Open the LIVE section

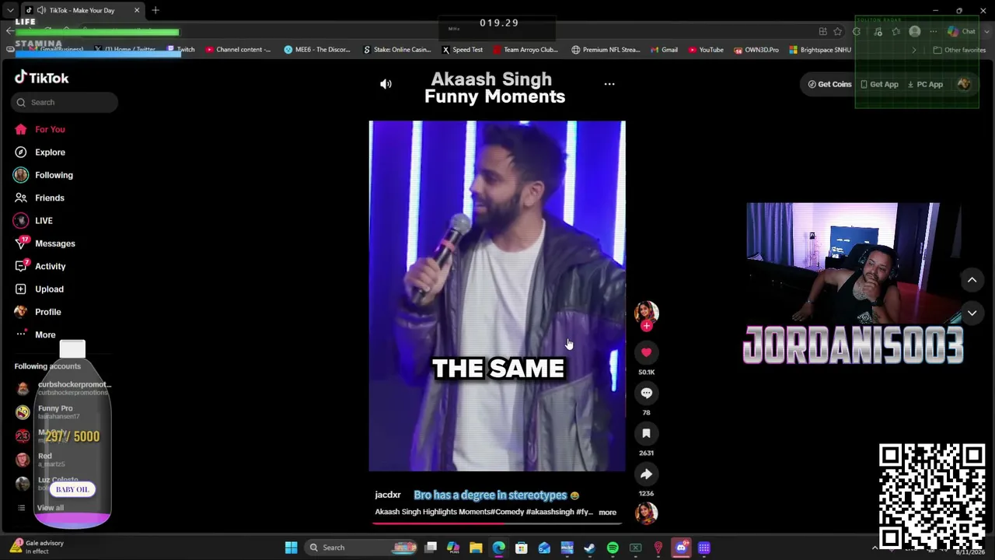[33, 221]
